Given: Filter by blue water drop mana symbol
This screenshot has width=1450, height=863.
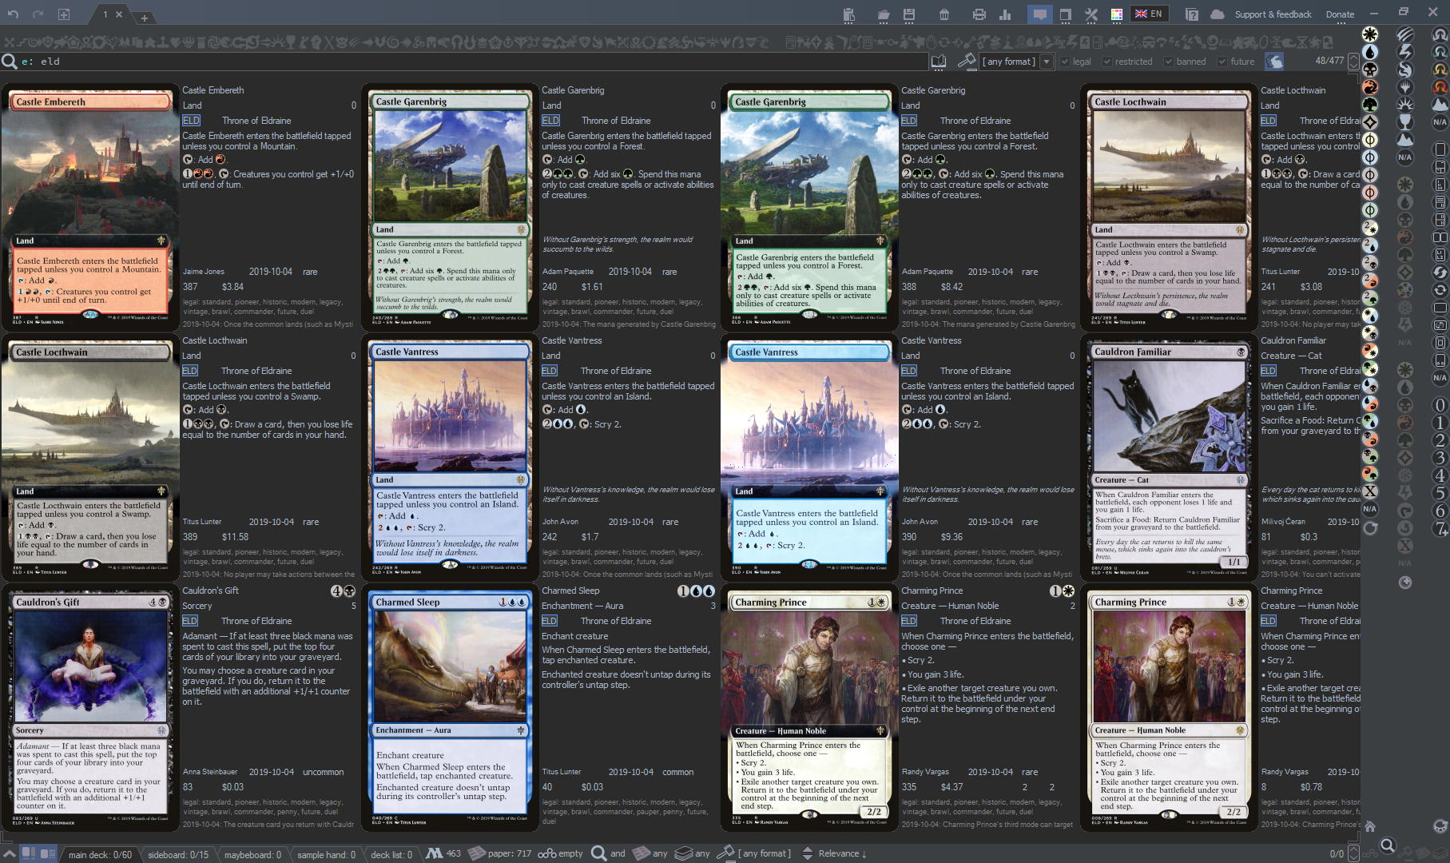Looking at the screenshot, I should 1369,52.
